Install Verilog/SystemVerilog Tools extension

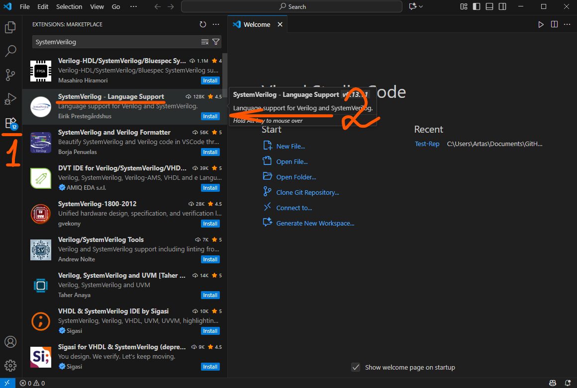(210, 259)
